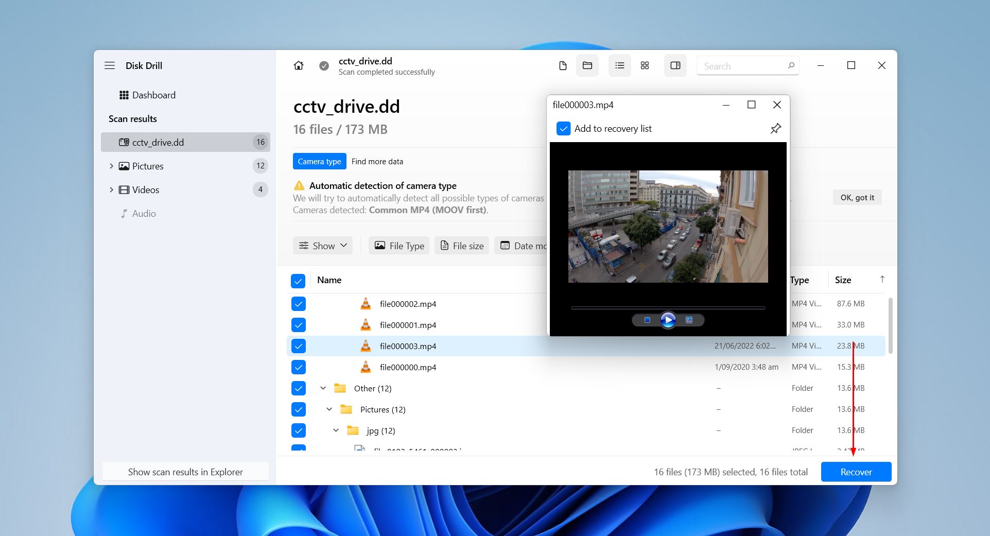Seek along the video preview progress bar
This screenshot has height=536, width=990.
click(668, 308)
